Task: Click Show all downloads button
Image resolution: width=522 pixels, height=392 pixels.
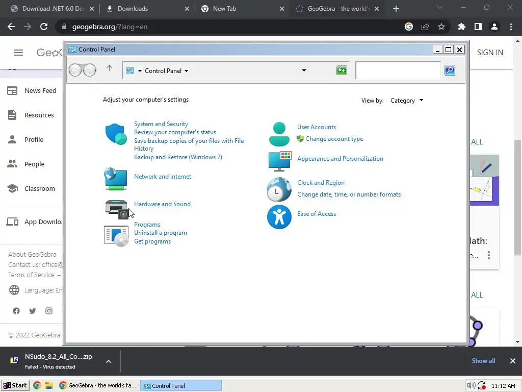Action: [483, 361]
